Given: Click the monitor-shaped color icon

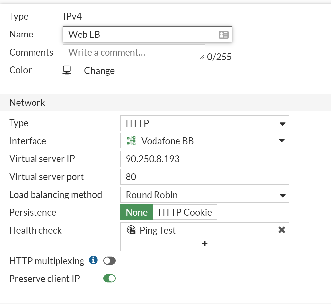Looking at the screenshot, I should [x=67, y=70].
